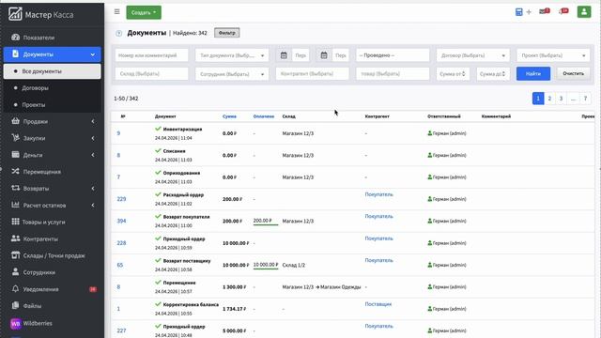
Task: Click the blue Найти button
Action: pyautogui.click(x=533, y=73)
